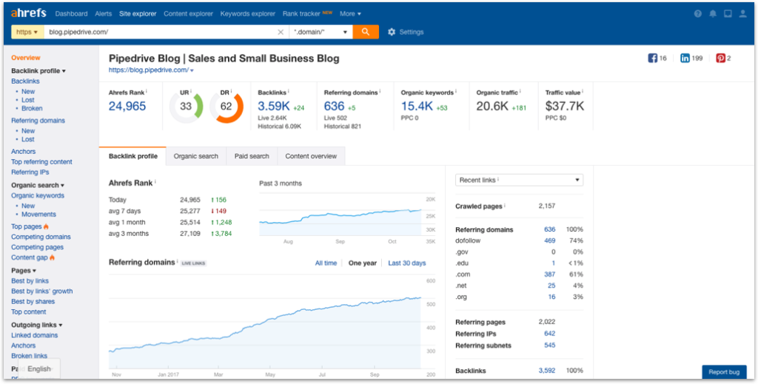Click the Report bug button
This screenshot has height=384, width=758.
(x=724, y=372)
